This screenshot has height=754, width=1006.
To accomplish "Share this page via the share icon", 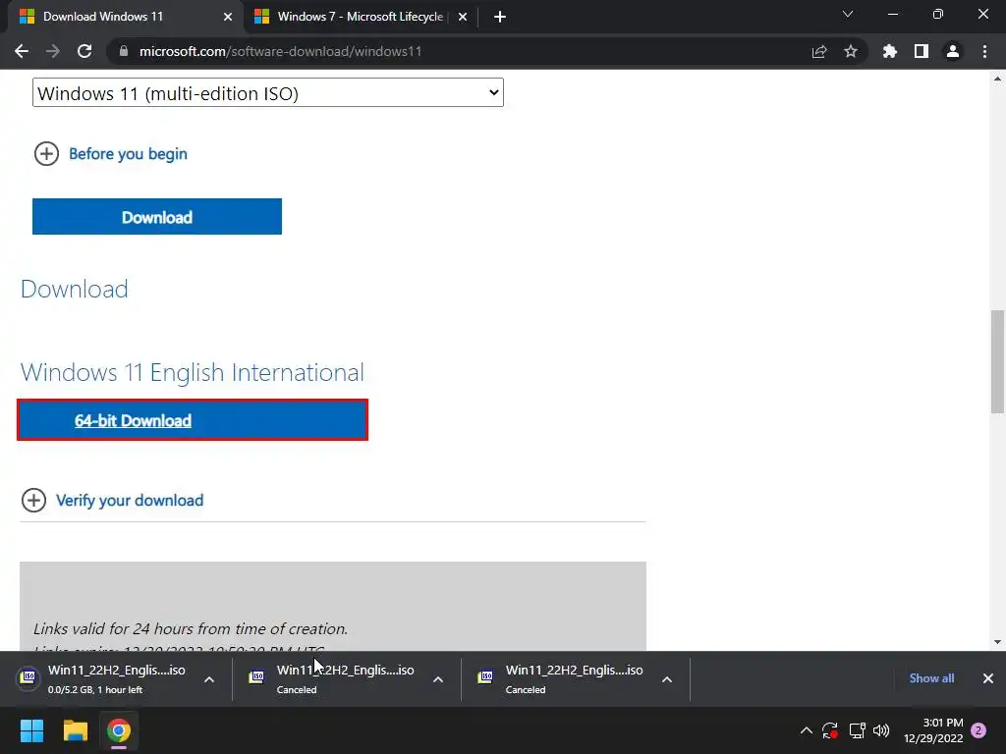I will 819,51.
